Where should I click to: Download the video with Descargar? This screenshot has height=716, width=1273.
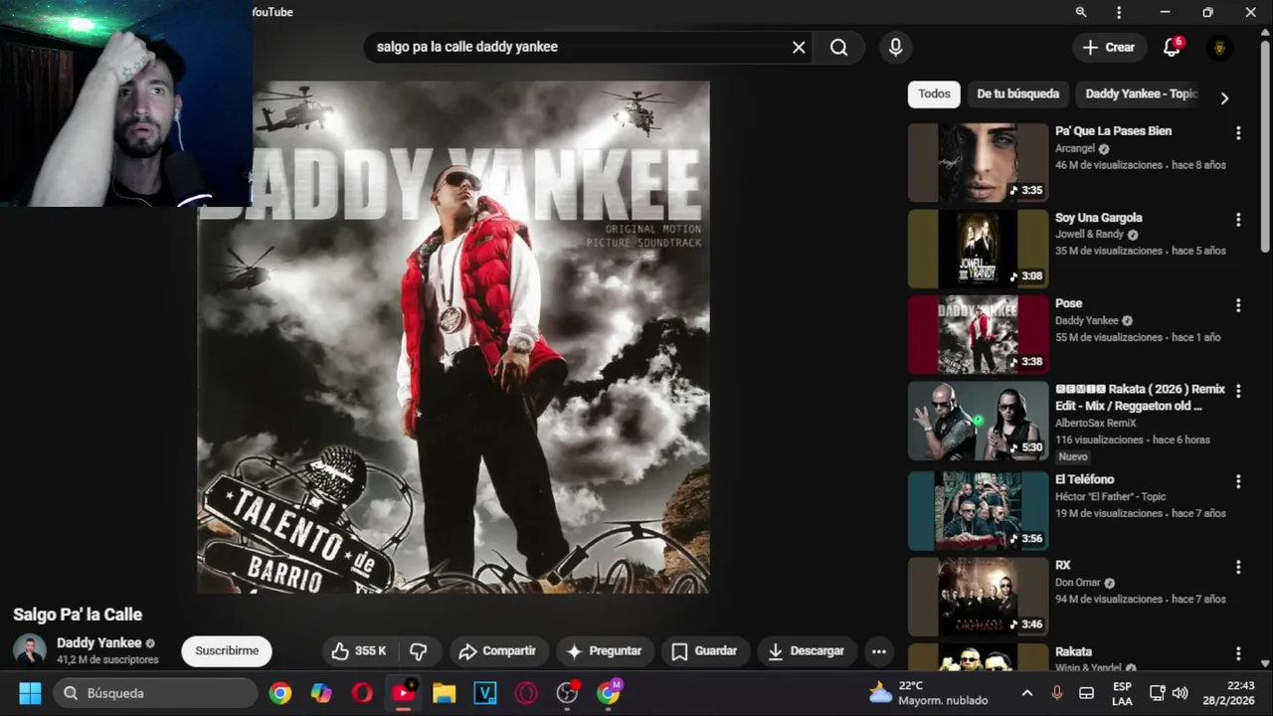click(x=807, y=651)
